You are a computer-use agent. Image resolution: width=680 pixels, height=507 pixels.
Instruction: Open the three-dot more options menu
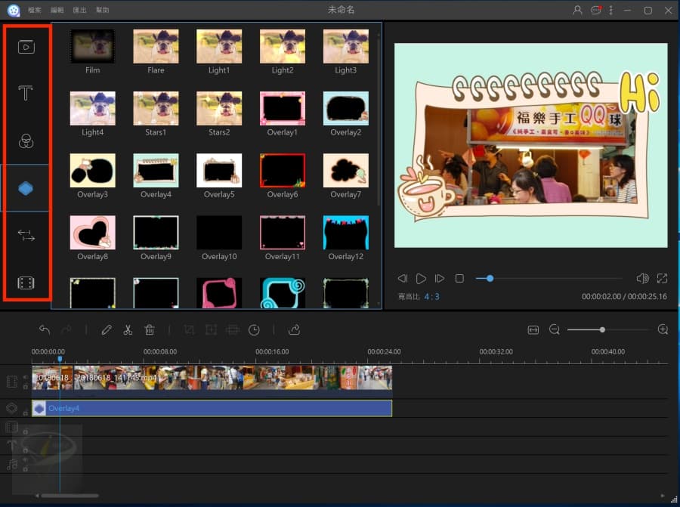click(610, 11)
